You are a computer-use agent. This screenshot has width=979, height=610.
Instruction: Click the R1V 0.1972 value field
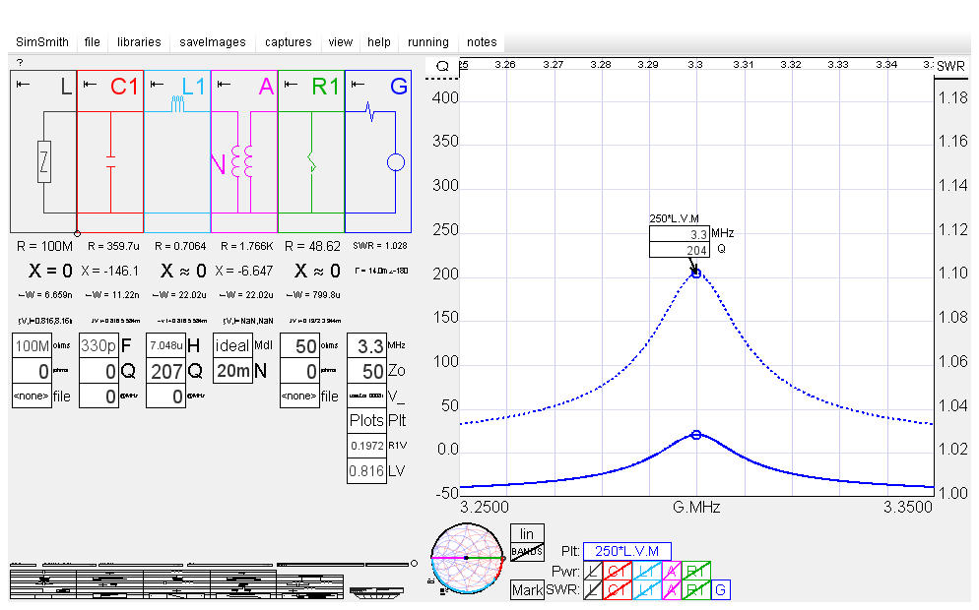click(x=366, y=446)
